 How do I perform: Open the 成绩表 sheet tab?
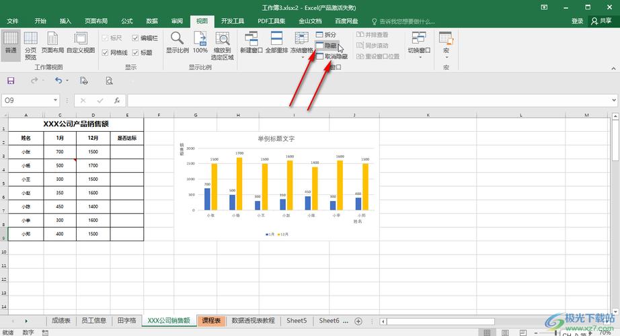coord(61,321)
